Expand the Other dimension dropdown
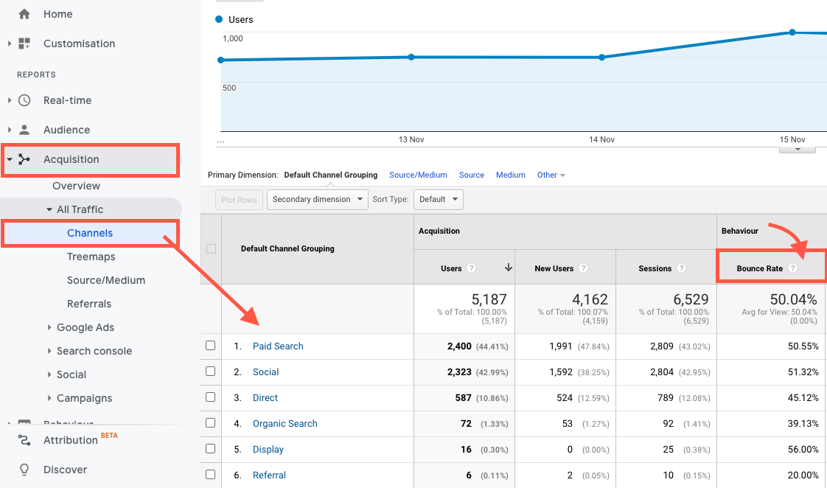The image size is (827, 488). click(551, 175)
